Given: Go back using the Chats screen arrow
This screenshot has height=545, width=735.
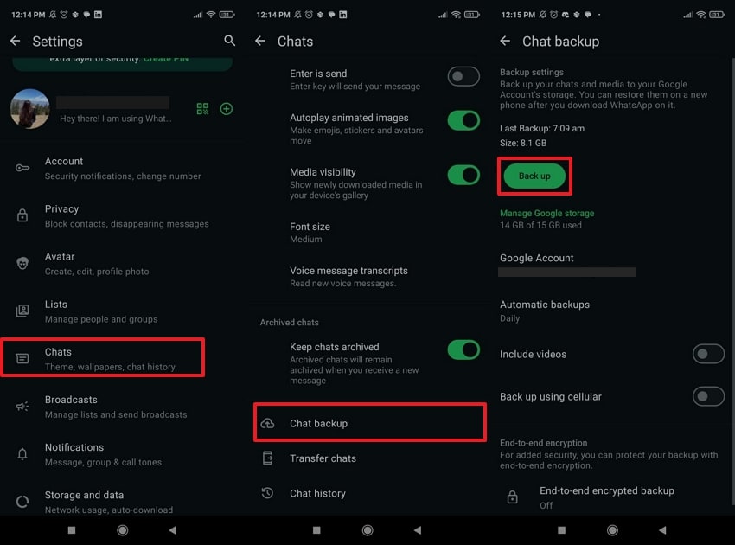Looking at the screenshot, I should tap(260, 42).
